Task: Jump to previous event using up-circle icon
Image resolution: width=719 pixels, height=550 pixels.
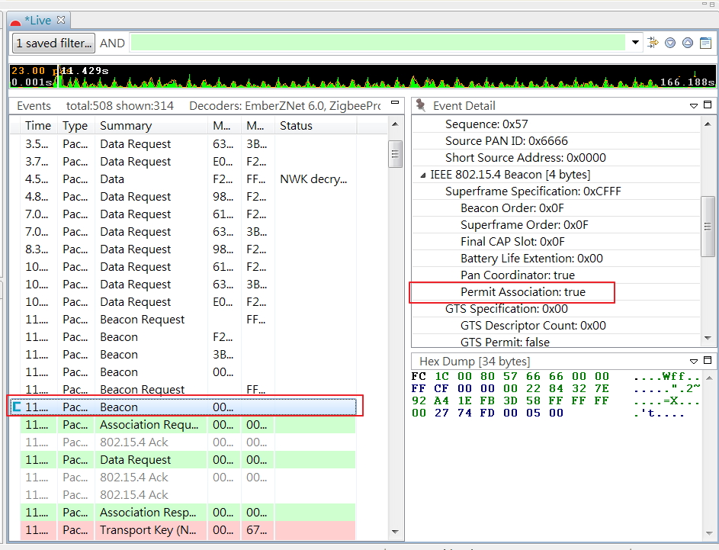Action: pos(688,43)
